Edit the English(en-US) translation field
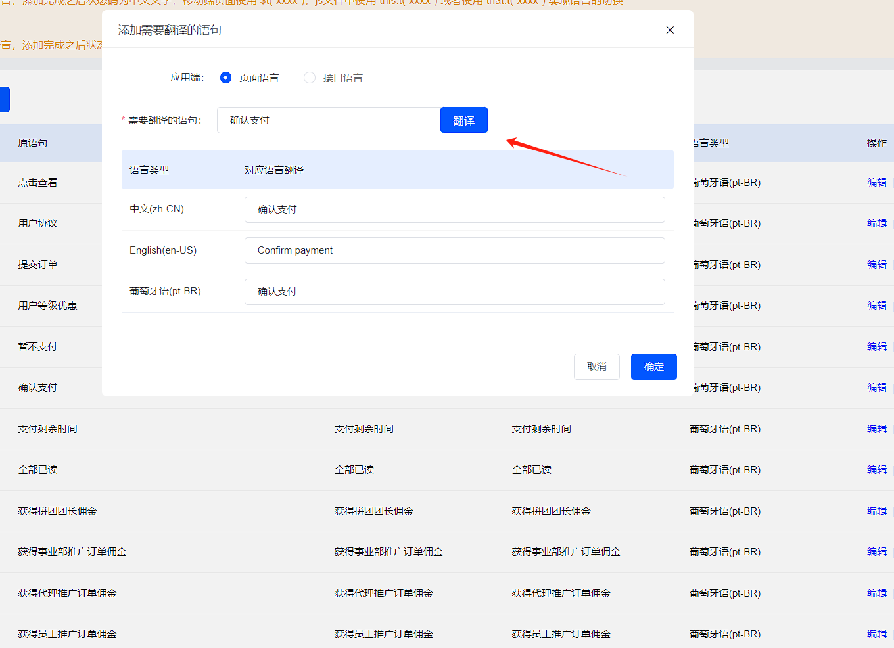 [x=455, y=250]
